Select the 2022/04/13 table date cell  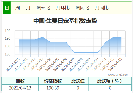pyautogui.click(x=20, y=88)
